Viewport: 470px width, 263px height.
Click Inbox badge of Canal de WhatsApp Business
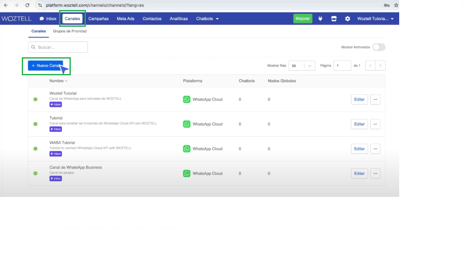click(x=56, y=178)
